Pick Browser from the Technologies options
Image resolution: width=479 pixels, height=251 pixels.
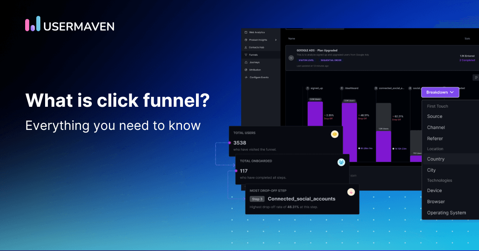click(x=435, y=202)
